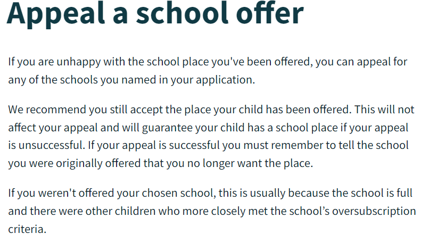Viewport: 438px width, 234px height.
Task: Click the line starting 'you were originally offered'
Action: point(161,163)
